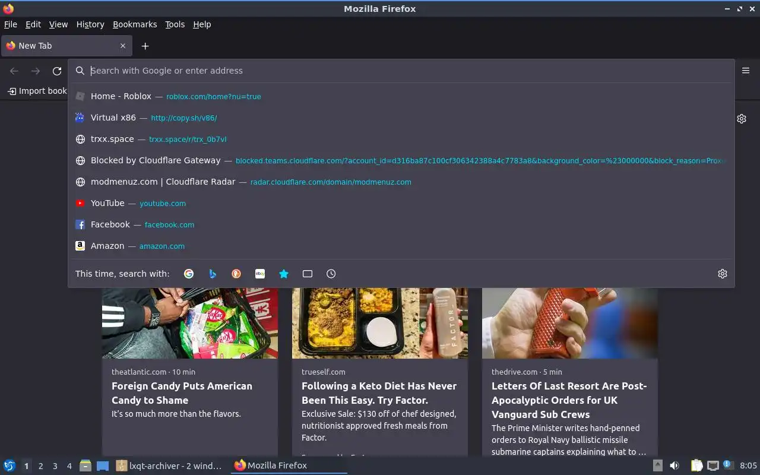Switch to lxqt-archiver taskbar window
This screenshot has height=475, width=760.
coord(169,465)
